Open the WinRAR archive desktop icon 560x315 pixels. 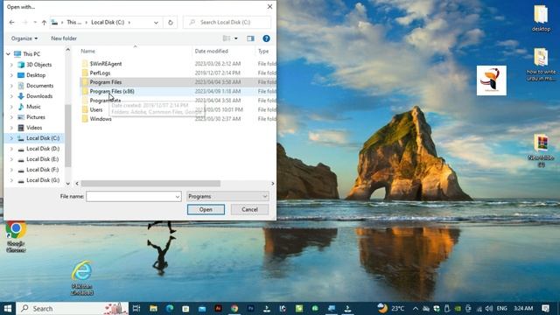pyautogui.click(x=541, y=150)
